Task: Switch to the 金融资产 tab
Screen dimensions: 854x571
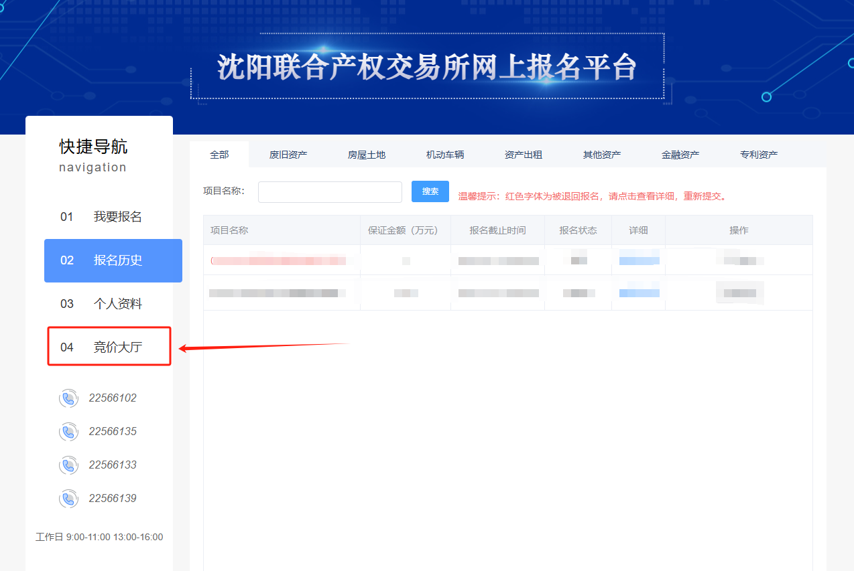Action: [680, 155]
